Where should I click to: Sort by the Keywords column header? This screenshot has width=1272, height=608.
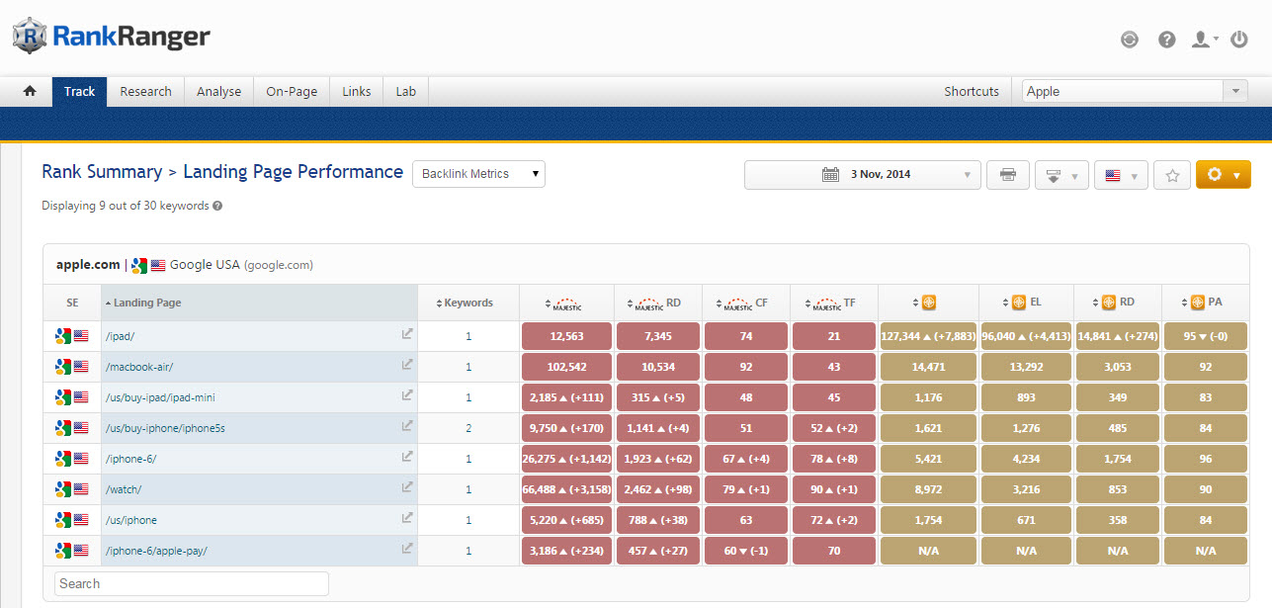pos(468,303)
